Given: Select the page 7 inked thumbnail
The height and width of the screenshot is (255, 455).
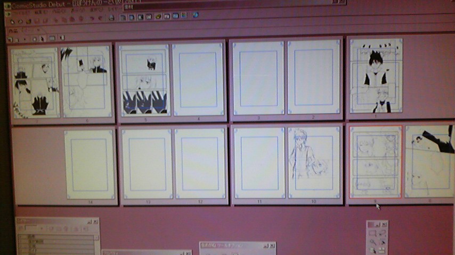Looking at the screenshot, I should [x=35, y=83].
